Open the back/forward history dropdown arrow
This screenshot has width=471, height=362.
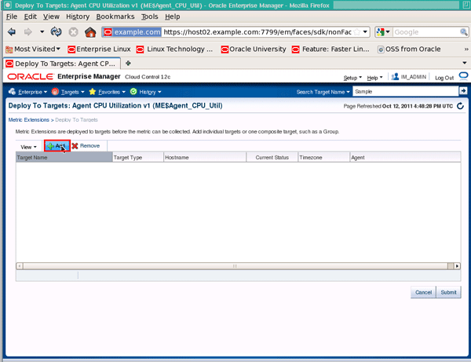tap(42, 31)
